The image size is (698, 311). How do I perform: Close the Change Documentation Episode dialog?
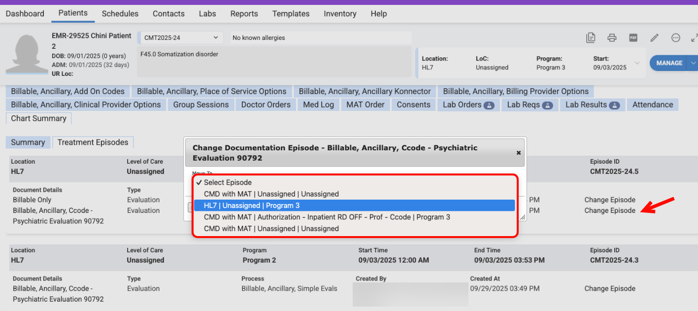(518, 153)
